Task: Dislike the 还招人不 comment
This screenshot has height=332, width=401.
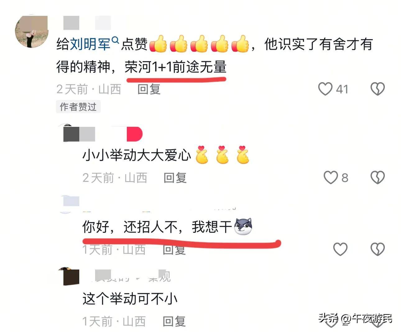Action: (377, 249)
